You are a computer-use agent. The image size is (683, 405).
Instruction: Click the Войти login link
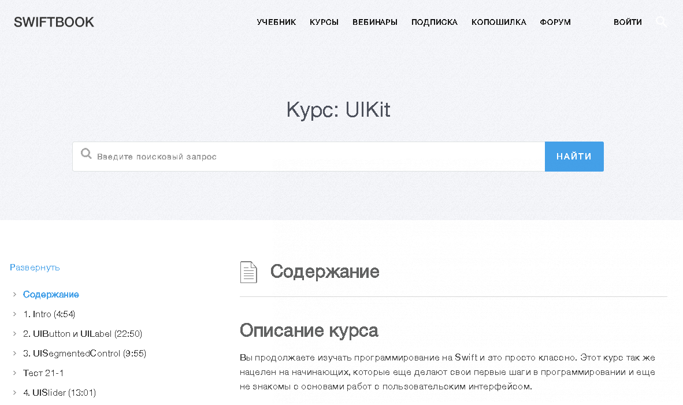tap(628, 23)
